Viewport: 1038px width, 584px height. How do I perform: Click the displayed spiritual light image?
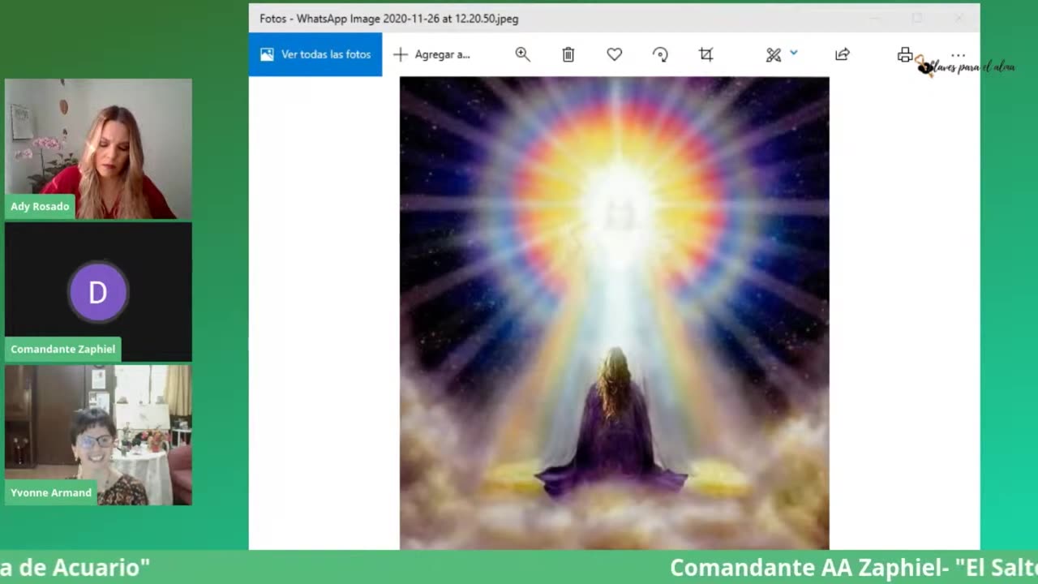614,313
